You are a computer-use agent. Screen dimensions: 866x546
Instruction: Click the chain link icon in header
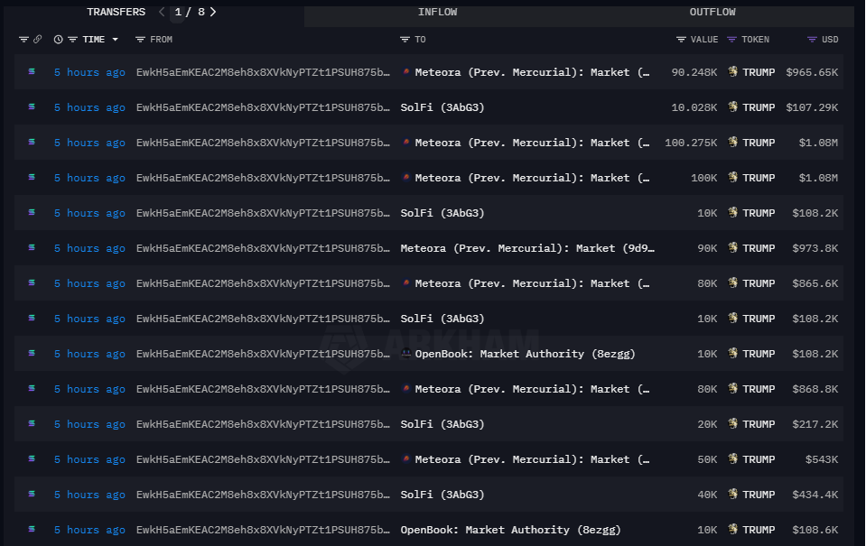(x=38, y=40)
